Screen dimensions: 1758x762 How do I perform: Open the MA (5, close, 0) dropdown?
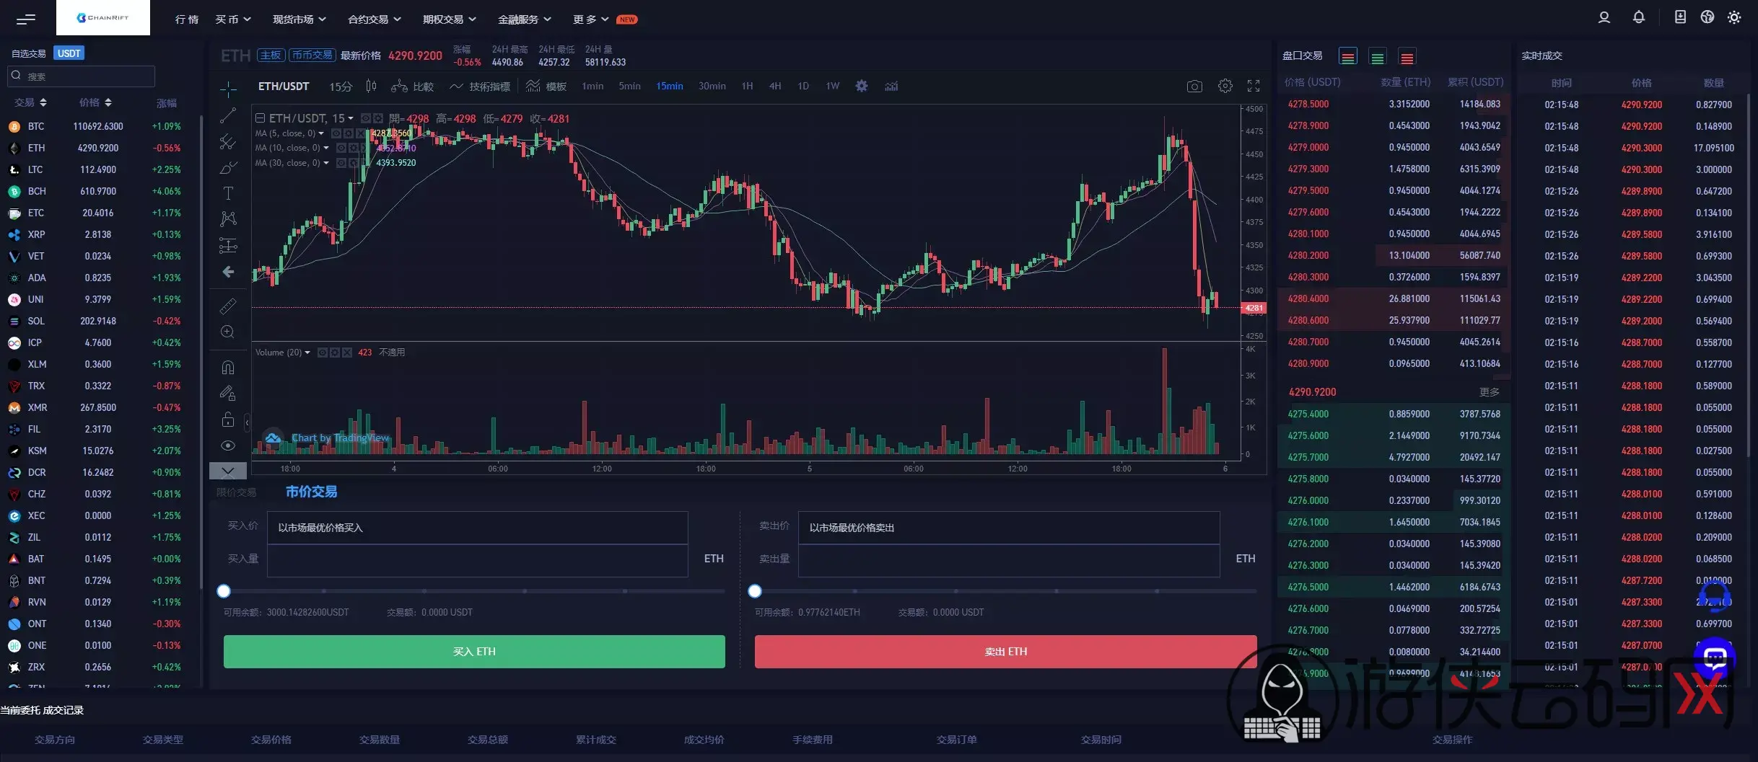tap(321, 133)
